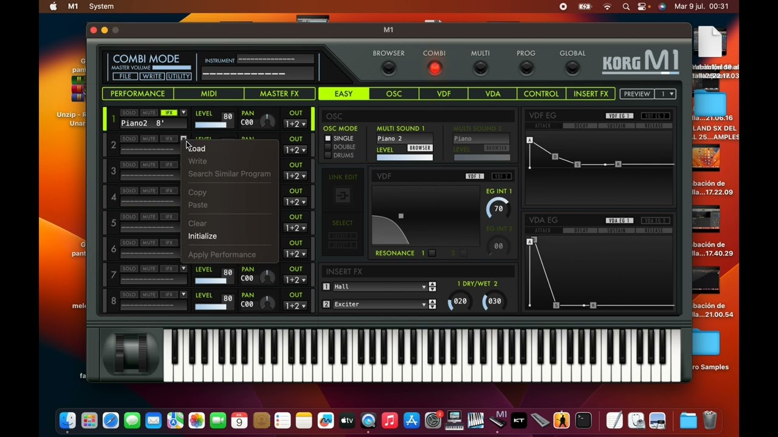
Task: Open Spotlight search in the menu bar
Action: click(626, 7)
